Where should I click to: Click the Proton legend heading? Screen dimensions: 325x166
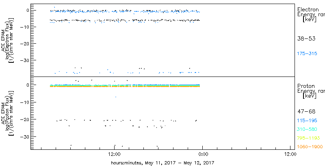point(306,86)
